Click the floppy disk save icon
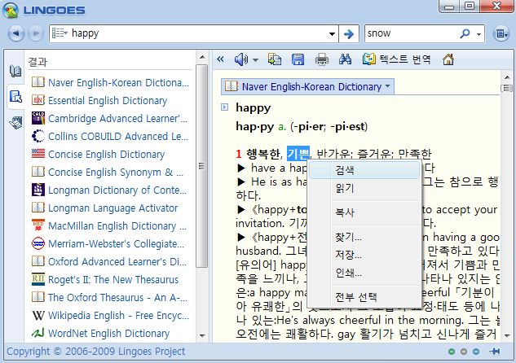The height and width of the screenshot is (363, 516). pyautogui.click(x=298, y=59)
